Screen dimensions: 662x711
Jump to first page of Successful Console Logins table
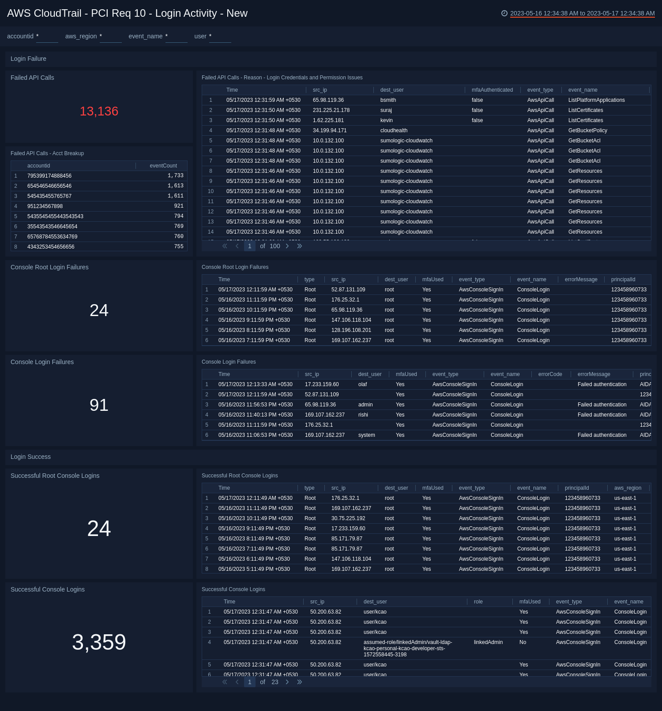click(x=225, y=682)
